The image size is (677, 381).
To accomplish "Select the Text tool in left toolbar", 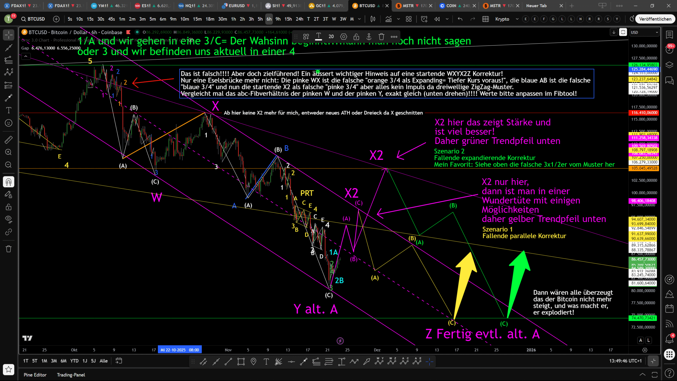I will tap(8, 110).
